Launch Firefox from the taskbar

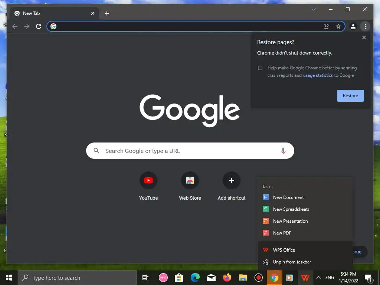coord(227,278)
